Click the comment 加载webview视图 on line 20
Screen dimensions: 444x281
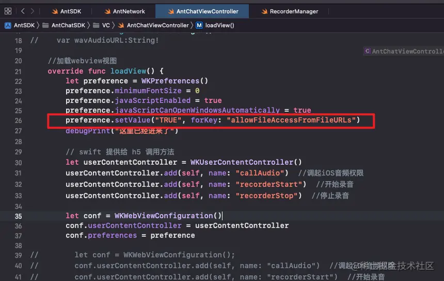click(82, 61)
